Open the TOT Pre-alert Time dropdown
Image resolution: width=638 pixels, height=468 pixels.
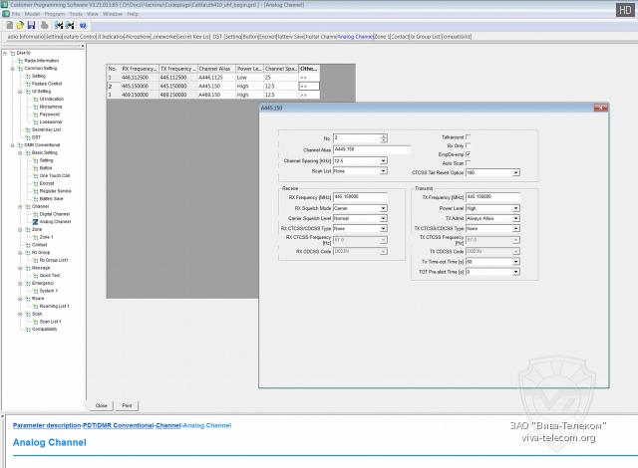point(516,272)
